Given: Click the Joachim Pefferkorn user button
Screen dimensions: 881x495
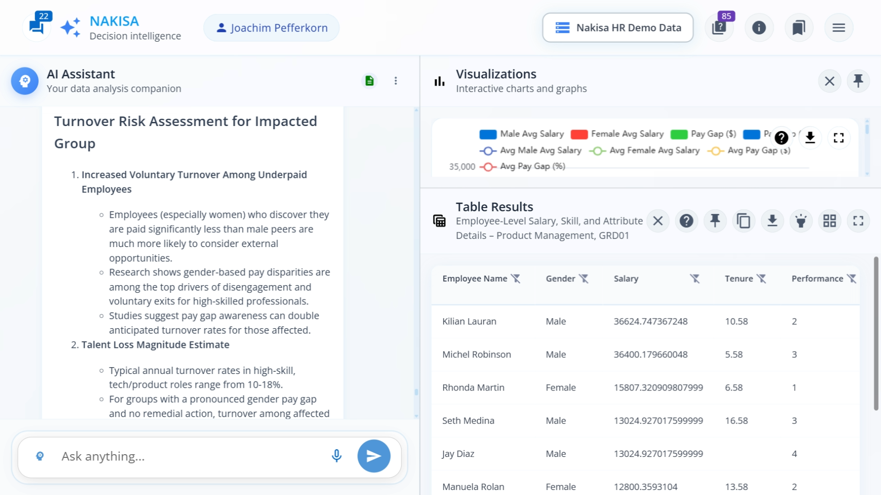Looking at the screenshot, I should tap(272, 27).
